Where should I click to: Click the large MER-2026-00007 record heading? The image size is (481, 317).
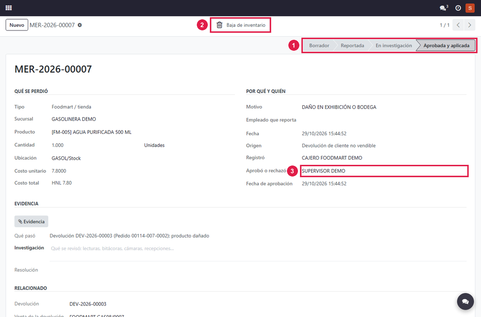(53, 69)
